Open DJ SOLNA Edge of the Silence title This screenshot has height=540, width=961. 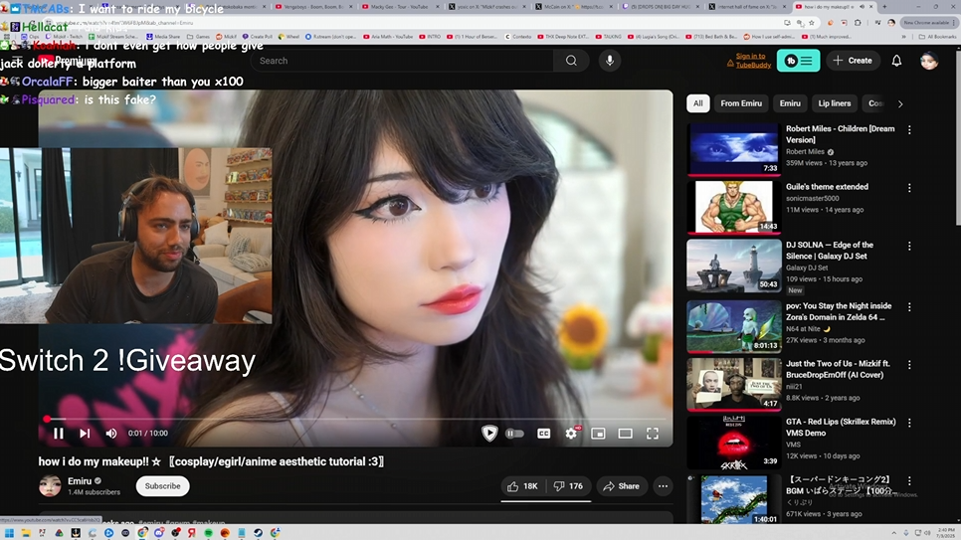click(830, 250)
